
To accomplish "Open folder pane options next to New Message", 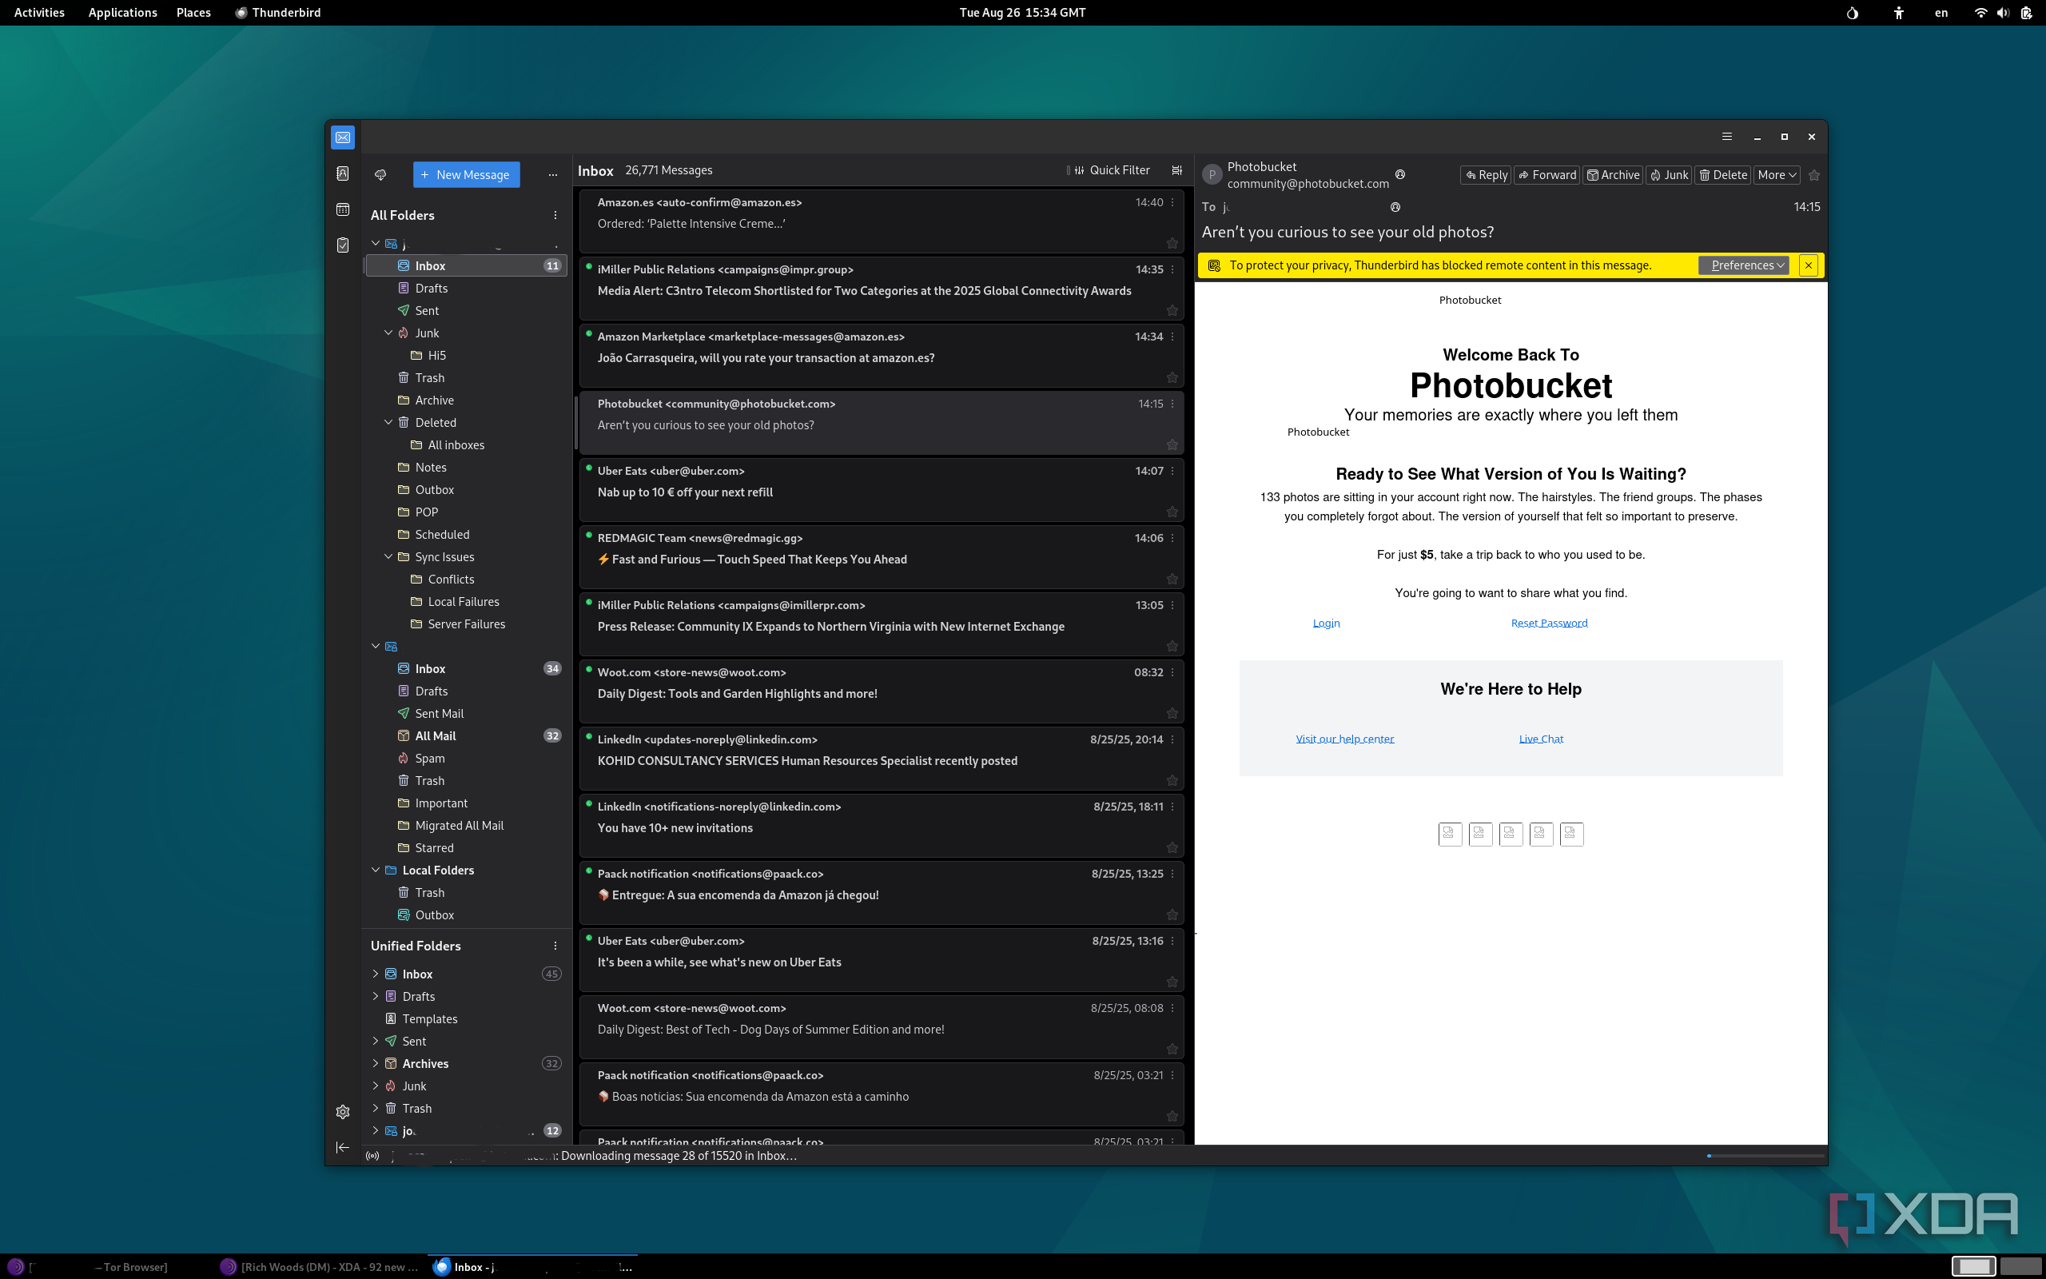I will [x=553, y=174].
